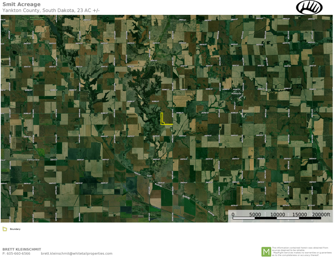Click the green MapRight logo icon

[266, 251]
